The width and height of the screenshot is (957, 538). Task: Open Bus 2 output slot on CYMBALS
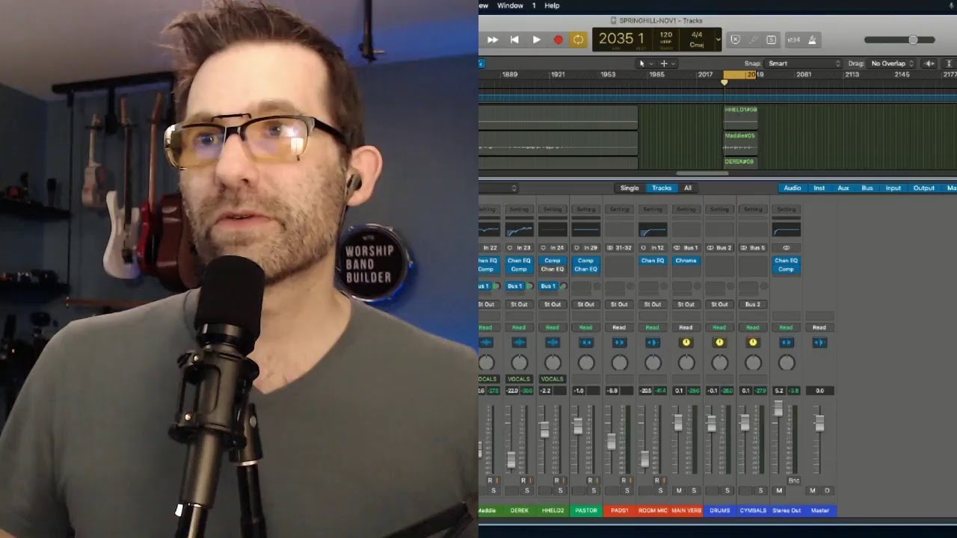coord(753,304)
